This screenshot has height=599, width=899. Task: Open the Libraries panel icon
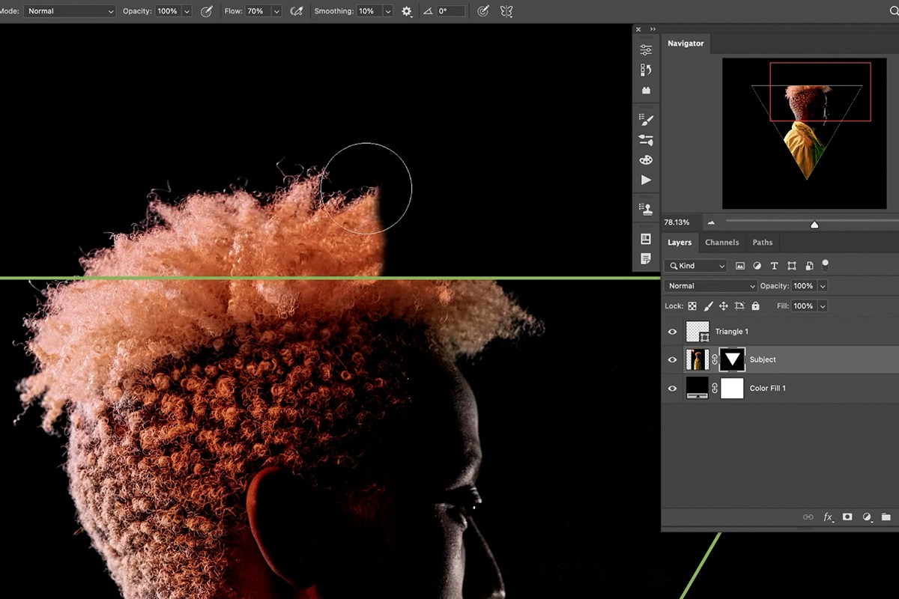[646, 91]
